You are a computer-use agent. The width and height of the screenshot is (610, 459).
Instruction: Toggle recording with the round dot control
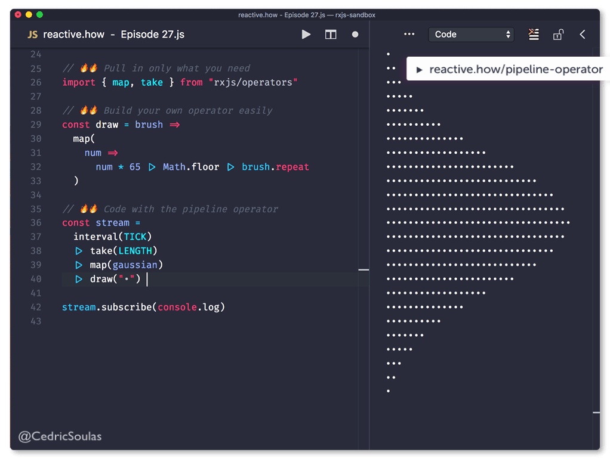(x=355, y=35)
